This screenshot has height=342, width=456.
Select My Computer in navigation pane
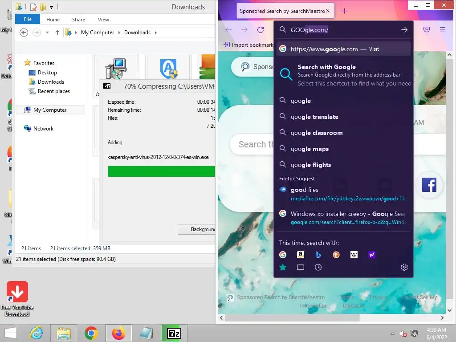tap(50, 110)
